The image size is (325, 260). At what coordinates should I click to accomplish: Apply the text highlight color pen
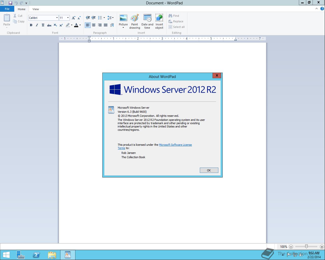click(68, 25)
